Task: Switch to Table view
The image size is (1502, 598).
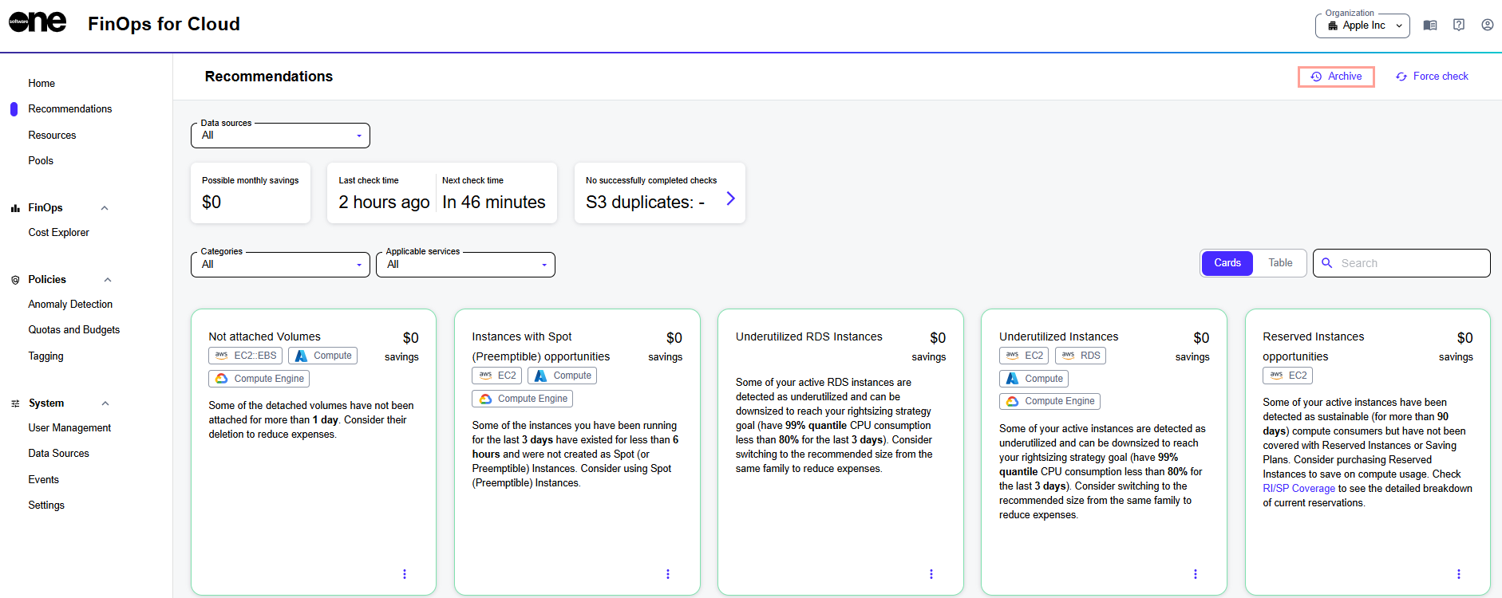Action: 1280,263
